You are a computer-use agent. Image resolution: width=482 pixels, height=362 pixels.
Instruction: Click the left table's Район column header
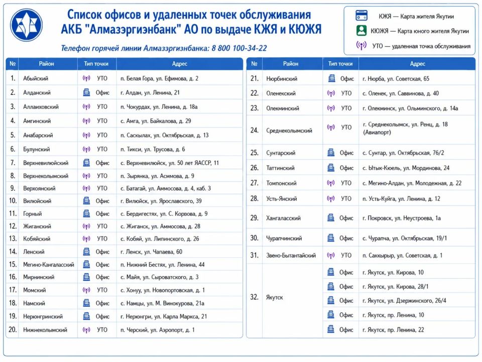(46, 64)
